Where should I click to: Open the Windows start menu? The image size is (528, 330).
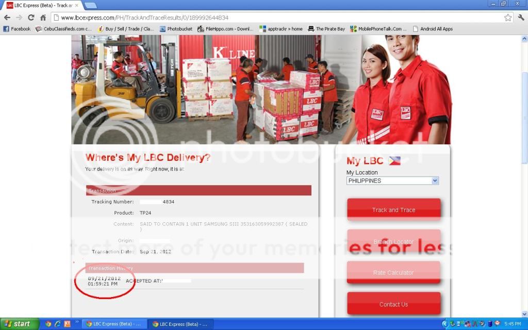20,324
